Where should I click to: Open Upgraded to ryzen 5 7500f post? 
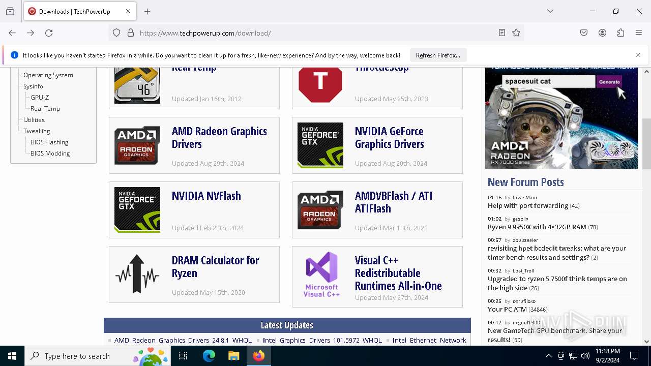click(x=557, y=284)
